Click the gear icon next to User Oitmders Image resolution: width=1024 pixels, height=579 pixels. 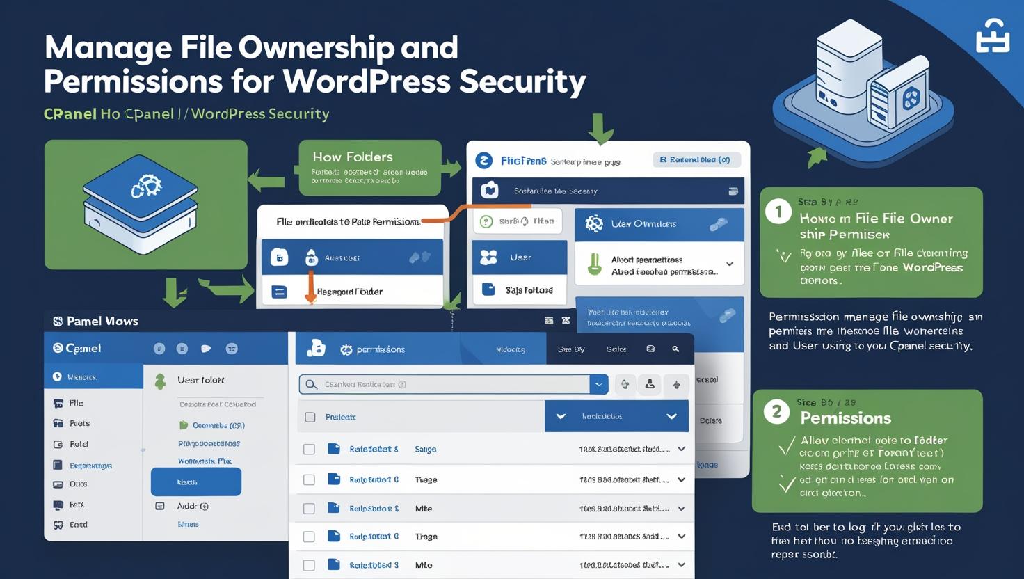coord(594,223)
